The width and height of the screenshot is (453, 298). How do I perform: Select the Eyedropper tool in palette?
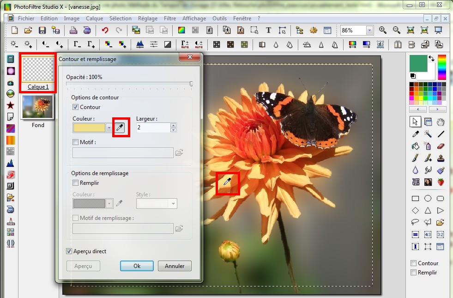point(416,134)
